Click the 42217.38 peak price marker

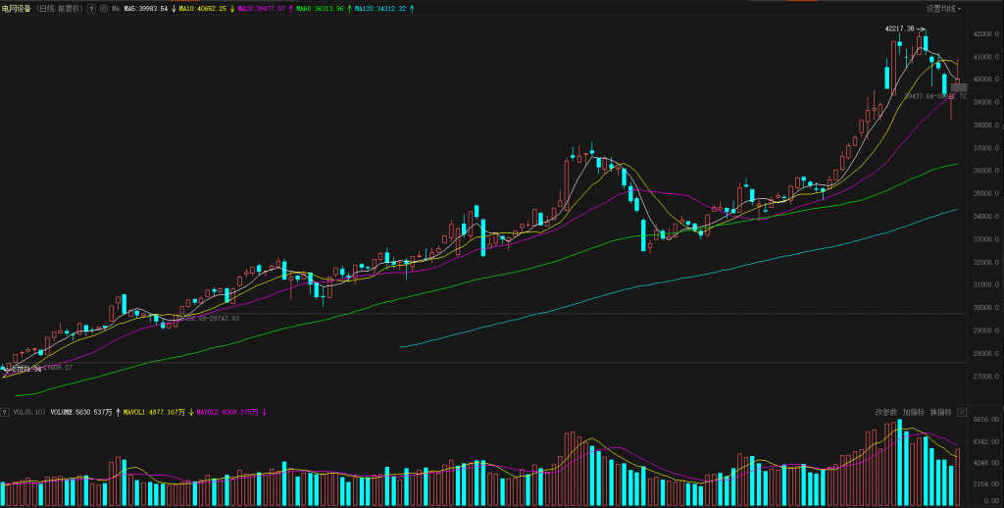(900, 28)
